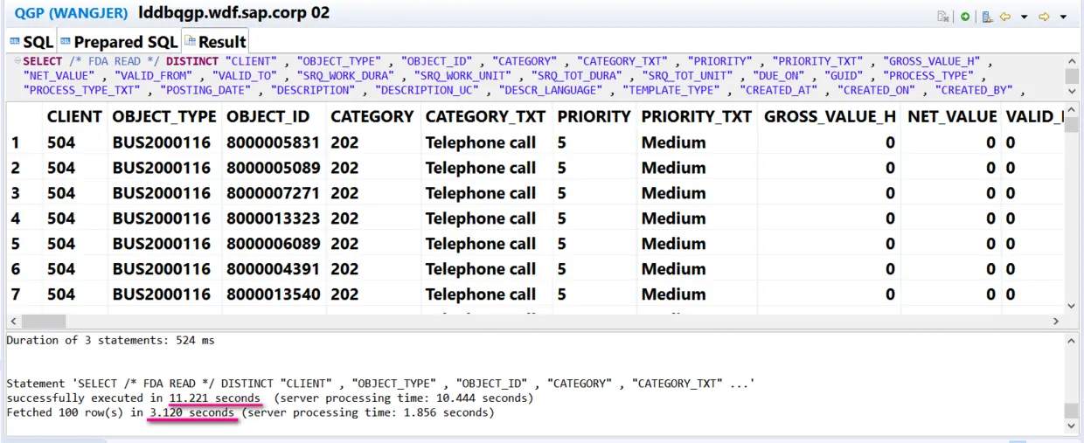Switch to the Prepared SQL tab
This screenshot has height=443, width=1084.
(x=119, y=42)
